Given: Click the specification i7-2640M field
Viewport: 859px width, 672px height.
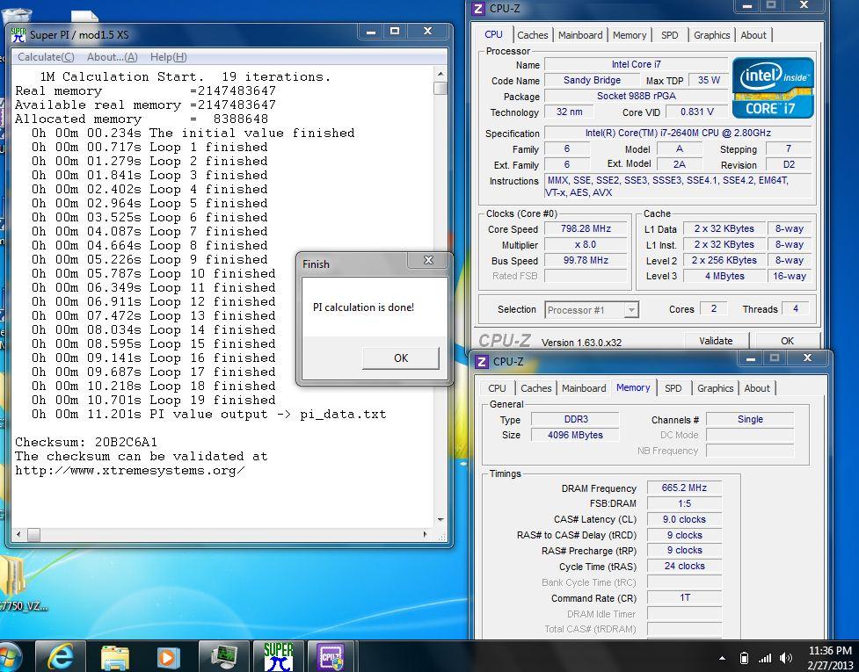Looking at the screenshot, I should tap(678, 133).
